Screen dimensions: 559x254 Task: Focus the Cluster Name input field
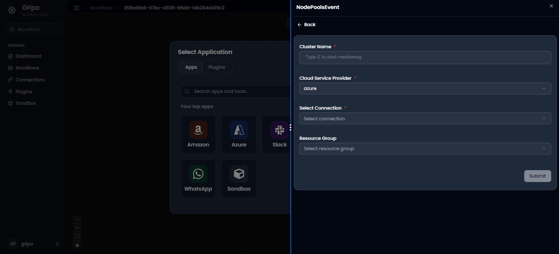[425, 57]
